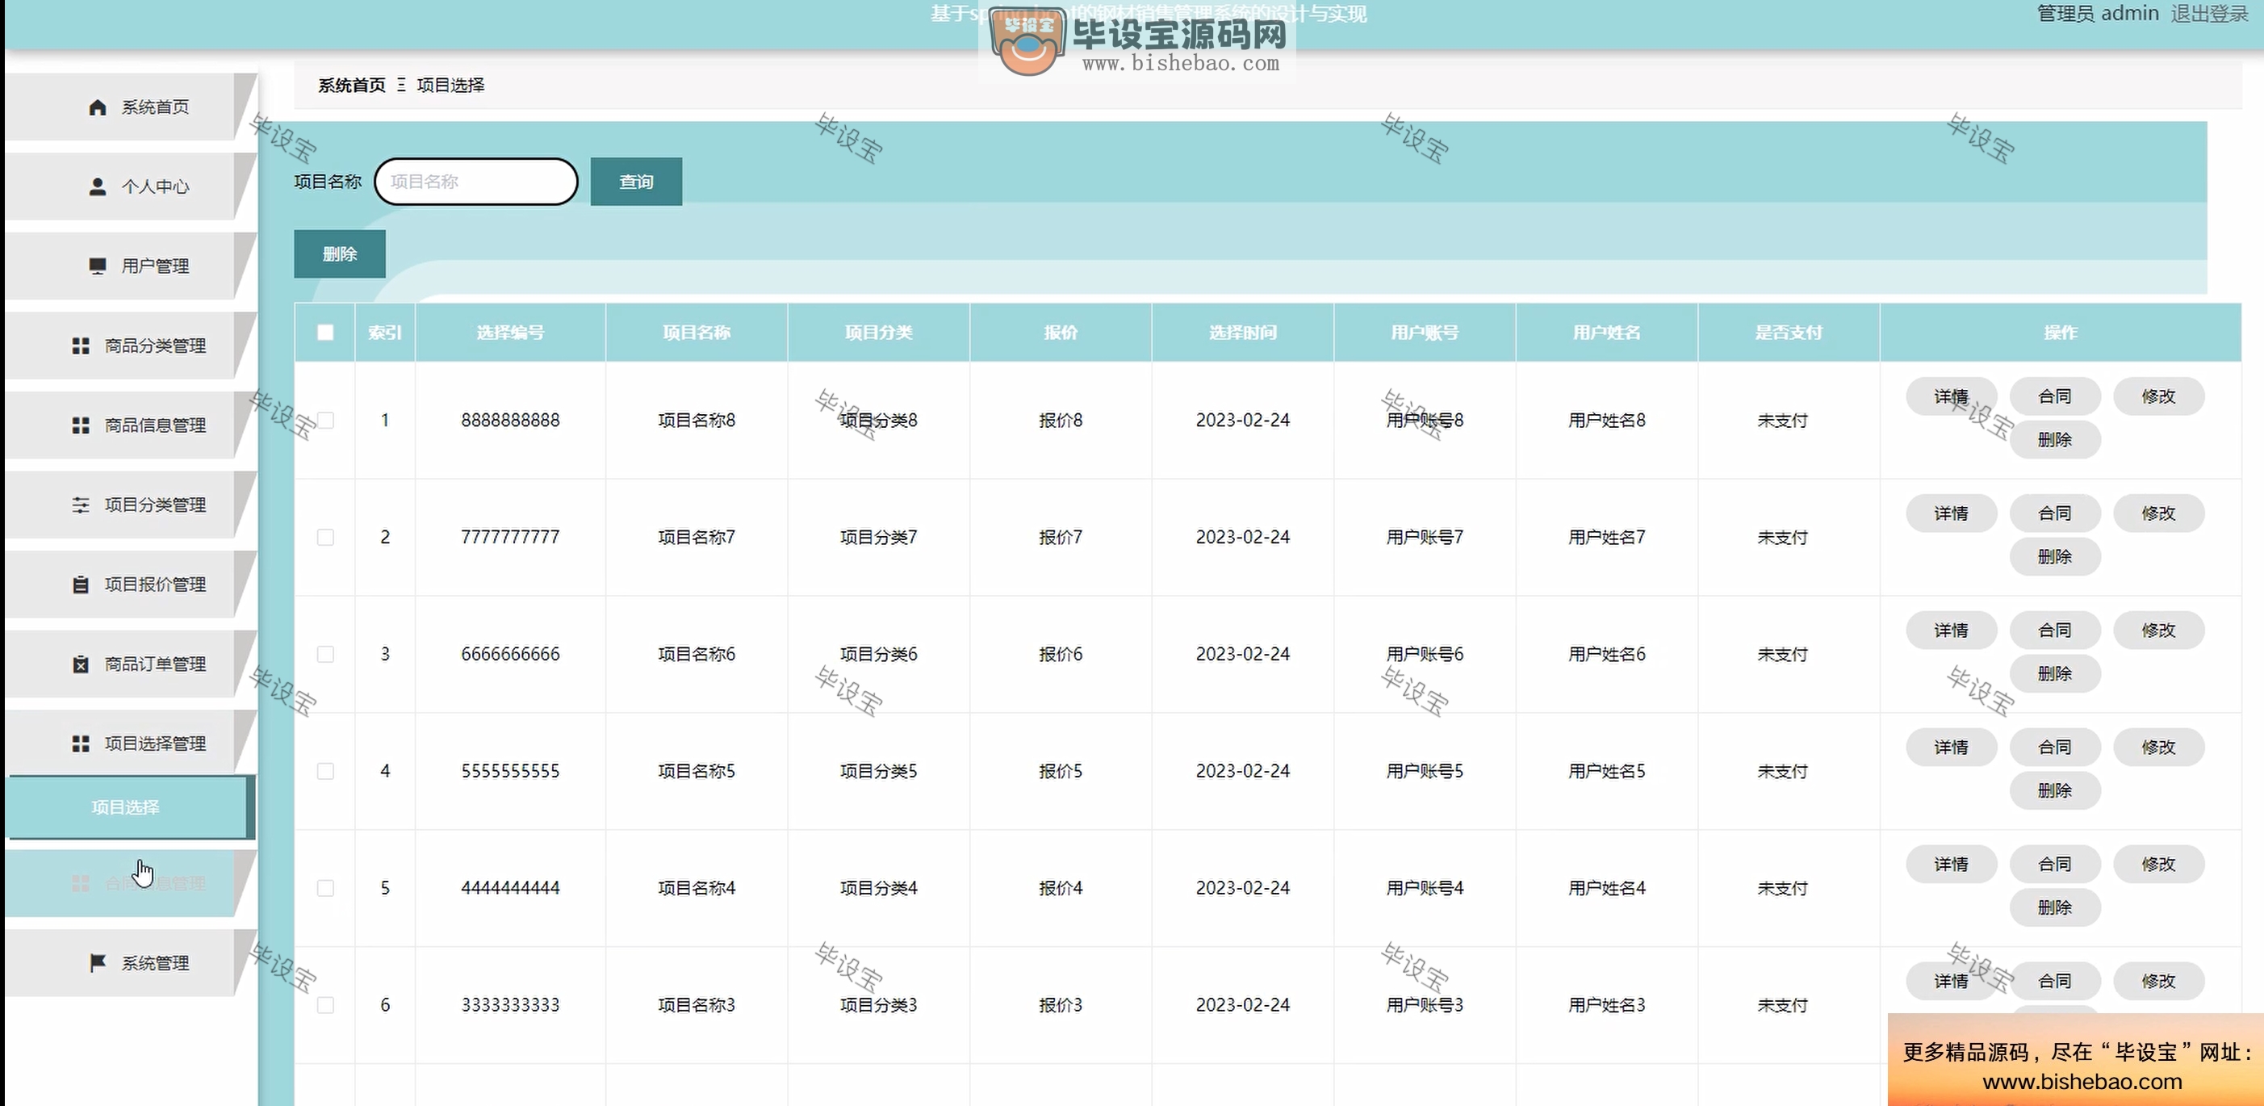Open 合同 for row 项目名称6
Viewport: 2264px width, 1106px height.
coord(2055,631)
